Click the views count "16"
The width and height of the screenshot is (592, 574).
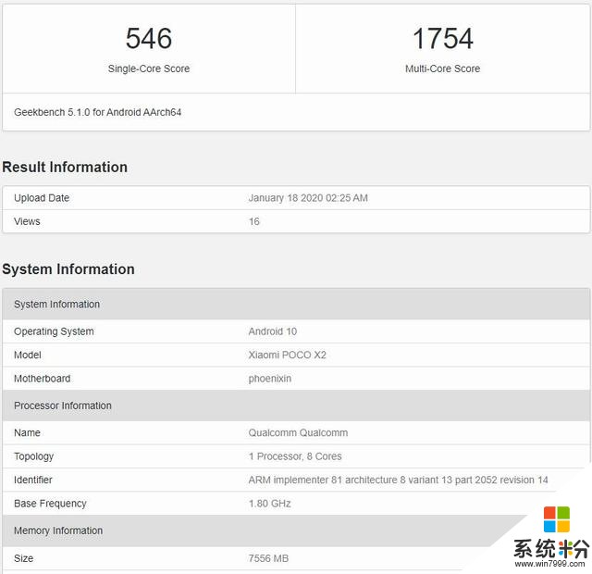[254, 221]
